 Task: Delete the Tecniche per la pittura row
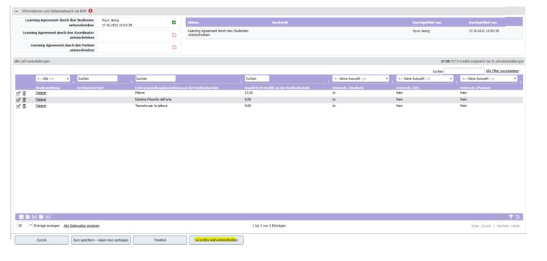(x=24, y=106)
